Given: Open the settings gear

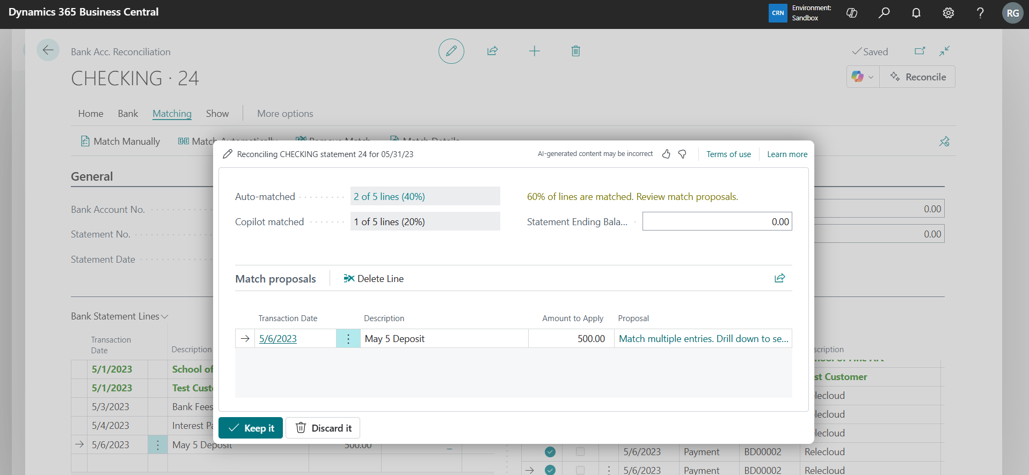Looking at the screenshot, I should 948,13.
